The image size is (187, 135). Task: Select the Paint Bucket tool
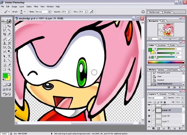(x=9, y=47)
